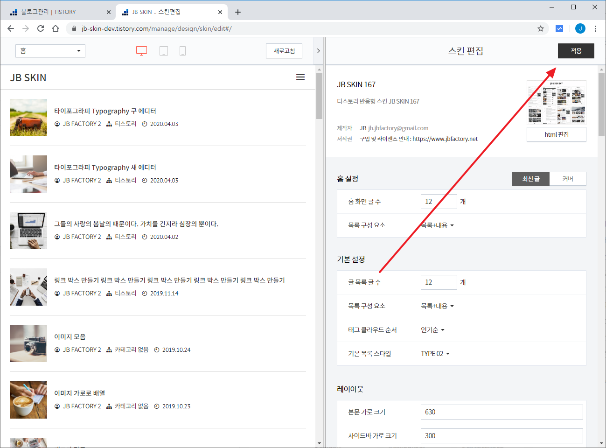Select desktop preview mode icon
The image size is (606, 448).
click(141, 51)
